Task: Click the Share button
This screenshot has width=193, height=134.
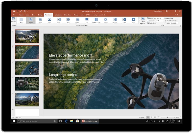Action: [x=178, y=15]
